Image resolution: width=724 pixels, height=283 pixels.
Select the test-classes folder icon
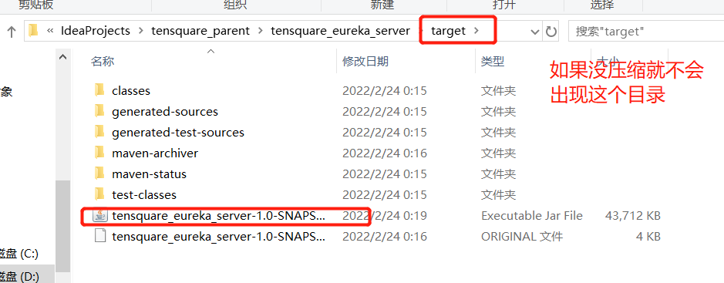pyautogui.click(x=99, y=194)
